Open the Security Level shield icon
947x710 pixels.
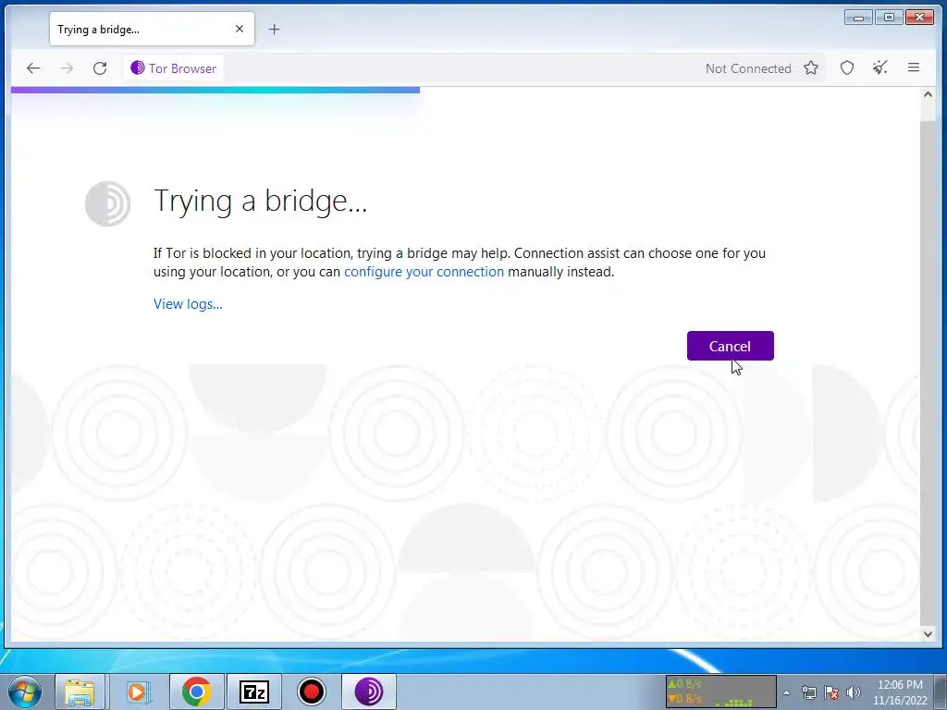tap(847, 68)
